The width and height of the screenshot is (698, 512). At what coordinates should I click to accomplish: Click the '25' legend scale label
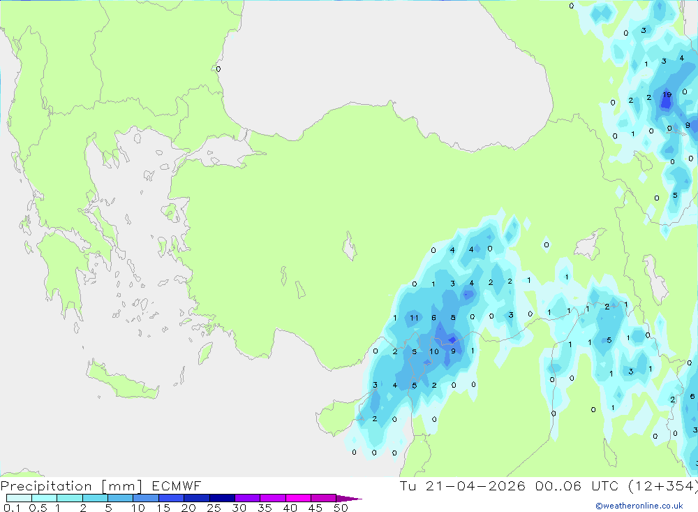pyautogui.click(x=214, y=508)
